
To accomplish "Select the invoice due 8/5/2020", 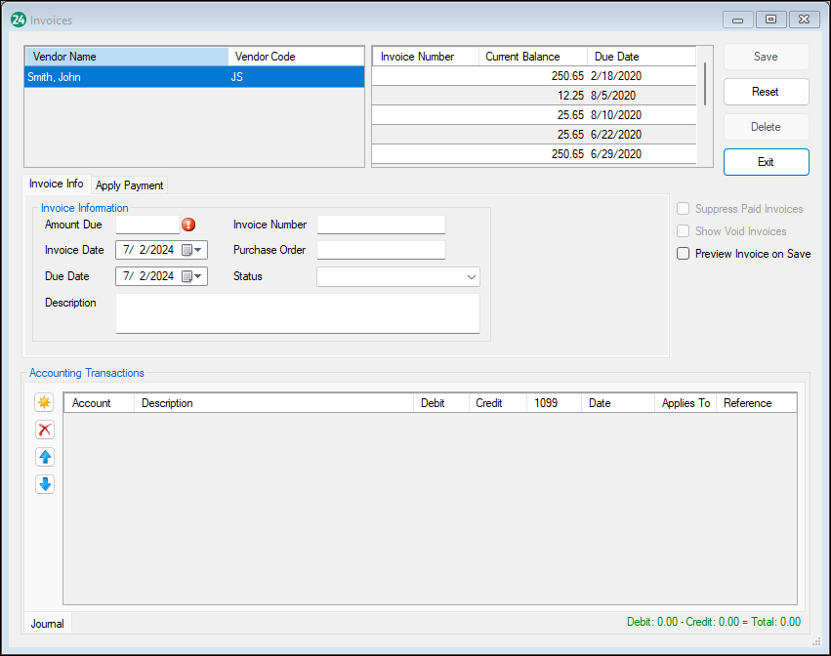I will [x=532, y=95].
